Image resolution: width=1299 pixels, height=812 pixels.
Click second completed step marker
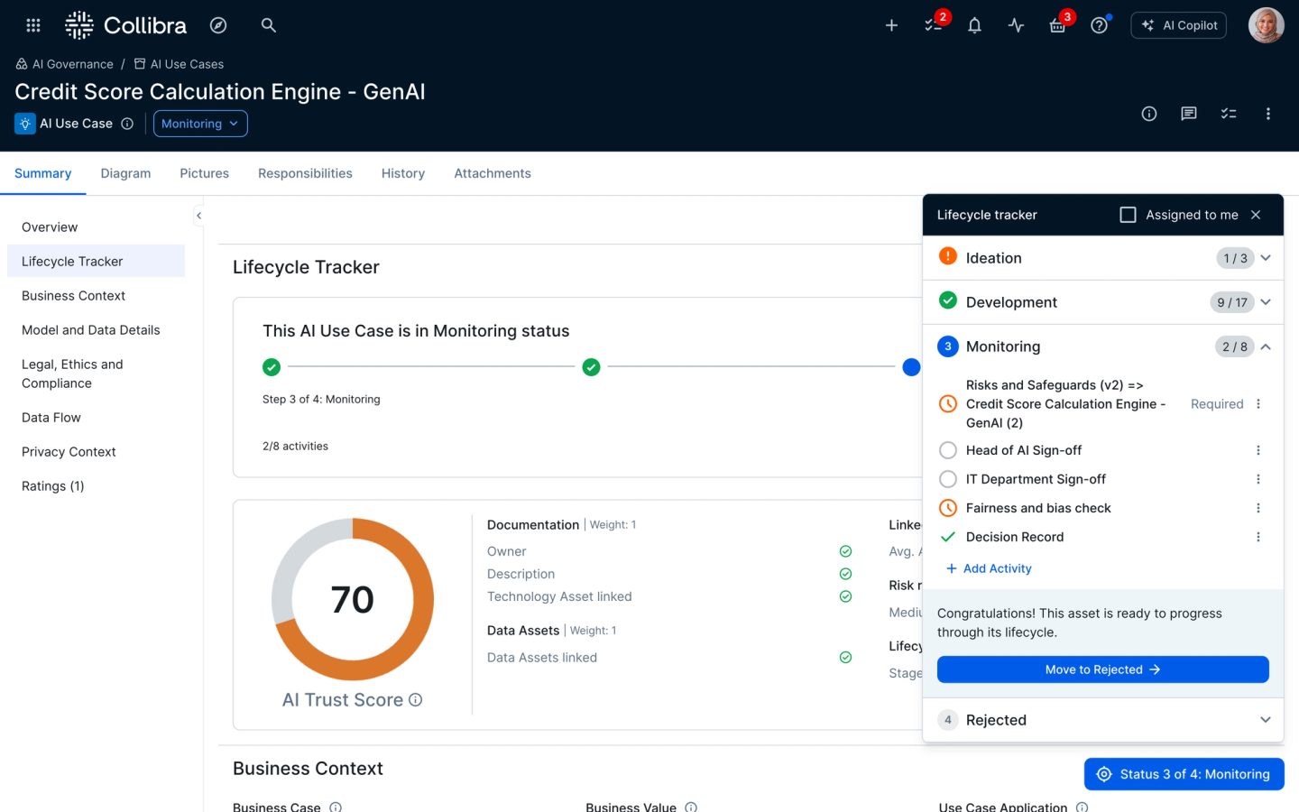click(591, 367)
